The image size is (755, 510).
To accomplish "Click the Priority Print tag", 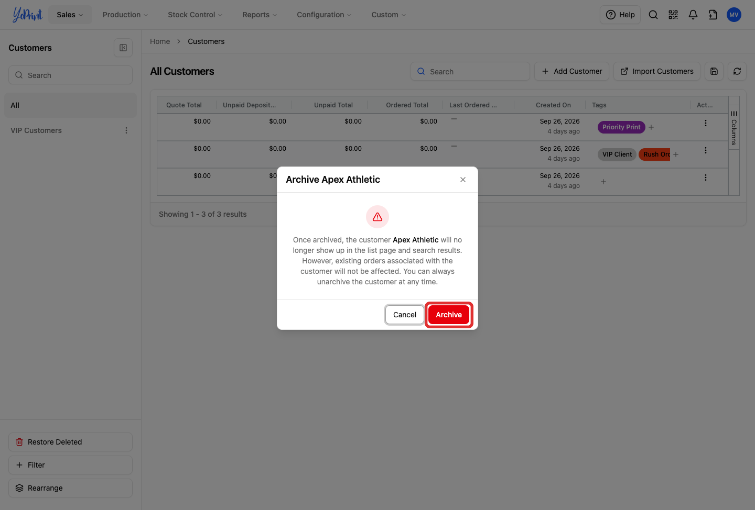I will [x=621, y=127].
